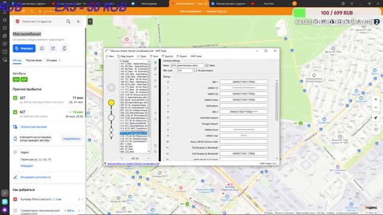Switch to the Мессенджер browser tab
This screenshot has height=215, width=383.
149,4
